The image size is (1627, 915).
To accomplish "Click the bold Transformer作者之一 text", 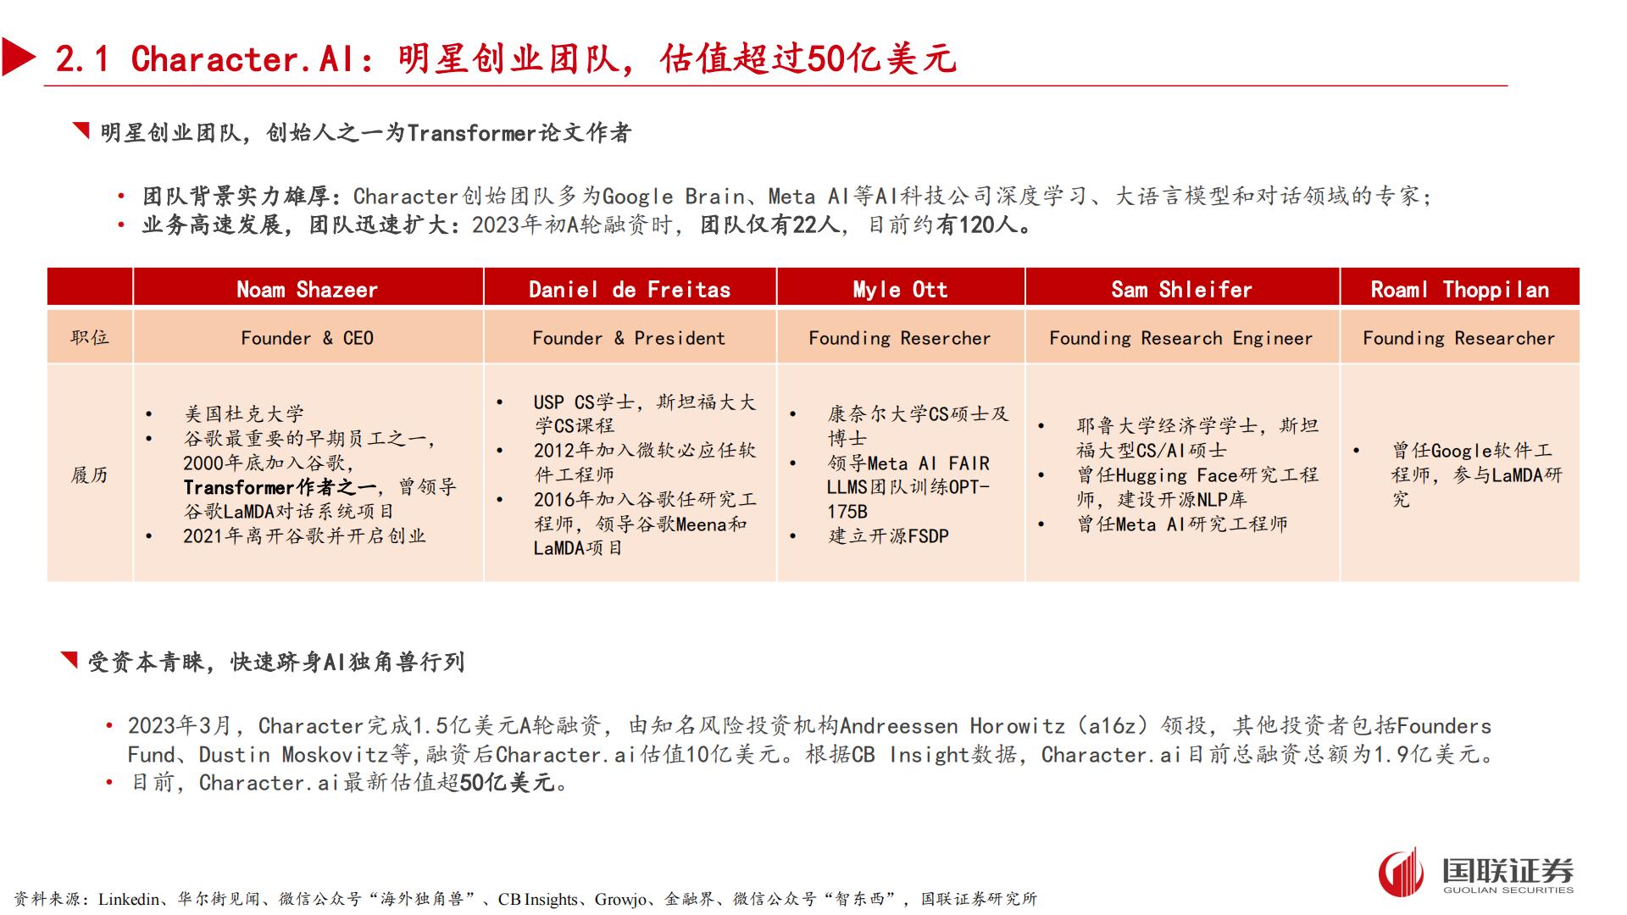I will [280, 487].
